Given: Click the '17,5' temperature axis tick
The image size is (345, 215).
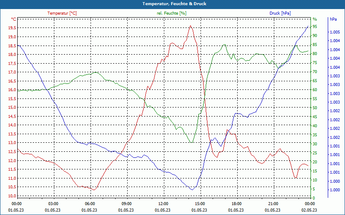Looking at the screenshot, I should (x=12, y=63).
